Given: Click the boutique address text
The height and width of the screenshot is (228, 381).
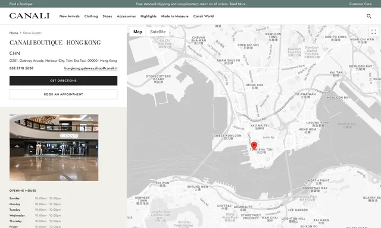Looking at the screenshot, I should (x=63, y=61).
